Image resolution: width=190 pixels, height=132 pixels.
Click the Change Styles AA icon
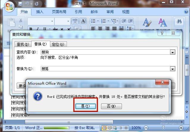tap(163, 23)
